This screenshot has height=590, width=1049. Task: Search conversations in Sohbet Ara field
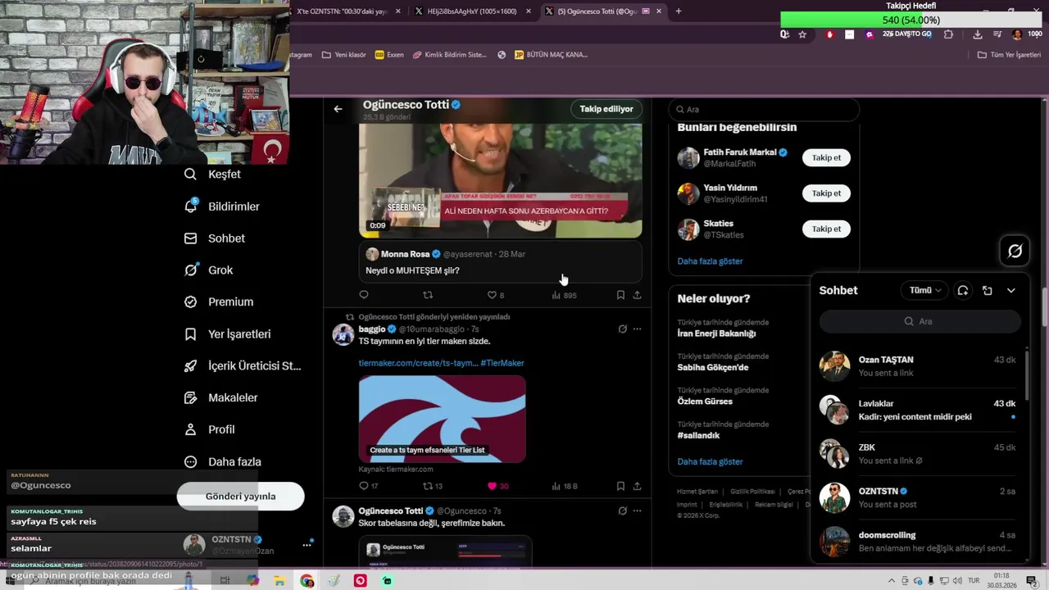click(920, 321)
